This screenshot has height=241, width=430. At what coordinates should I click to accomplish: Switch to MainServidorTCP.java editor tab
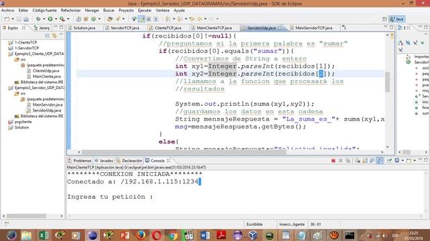[x=314, y=28]
